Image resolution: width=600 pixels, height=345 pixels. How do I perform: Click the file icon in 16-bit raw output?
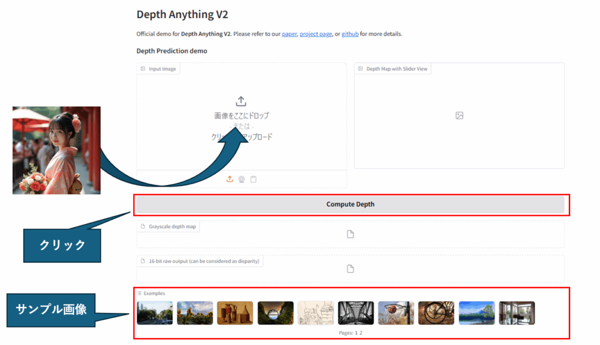[x=350, y=269]
